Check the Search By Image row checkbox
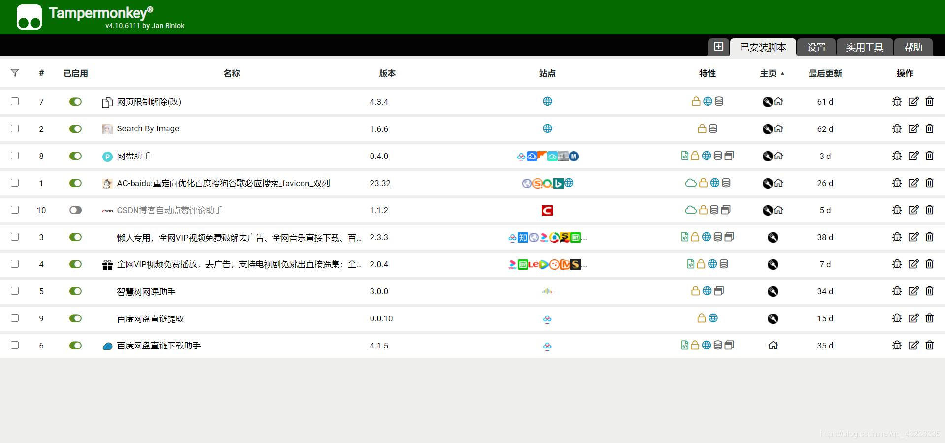Viewport: 945px width, 443px height. click(15, 128)
